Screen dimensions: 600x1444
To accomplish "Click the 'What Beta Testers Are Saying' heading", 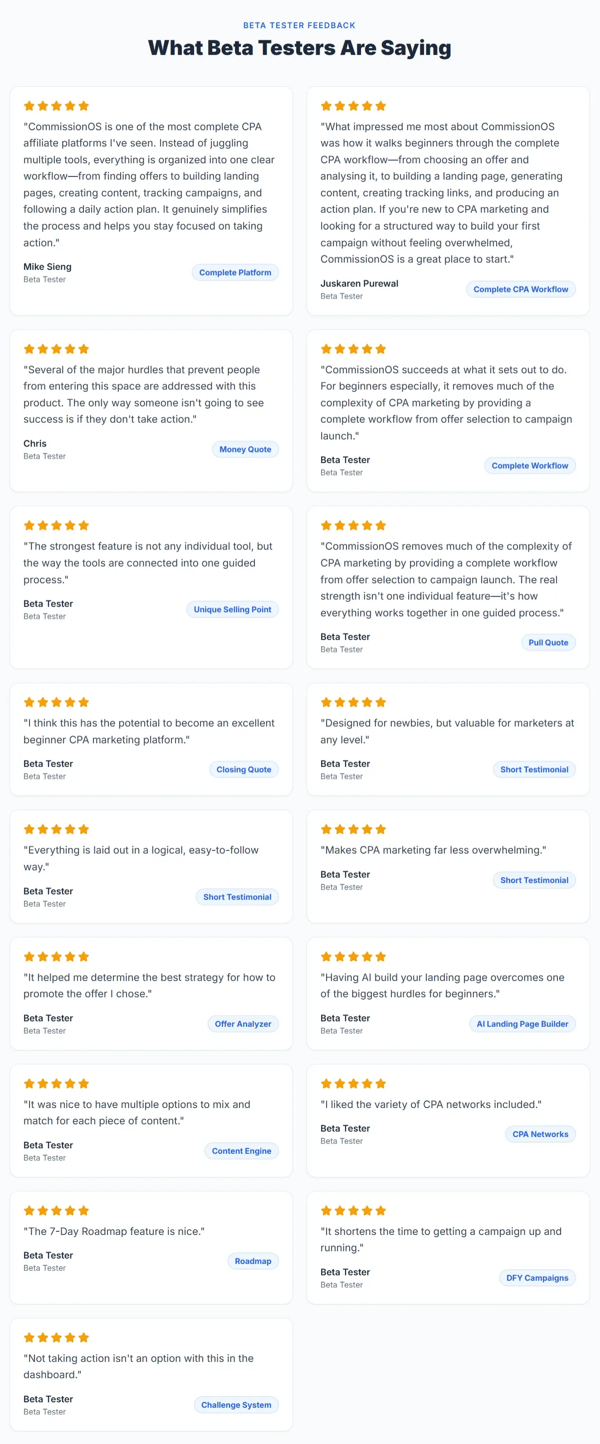I will pos(299,48).
